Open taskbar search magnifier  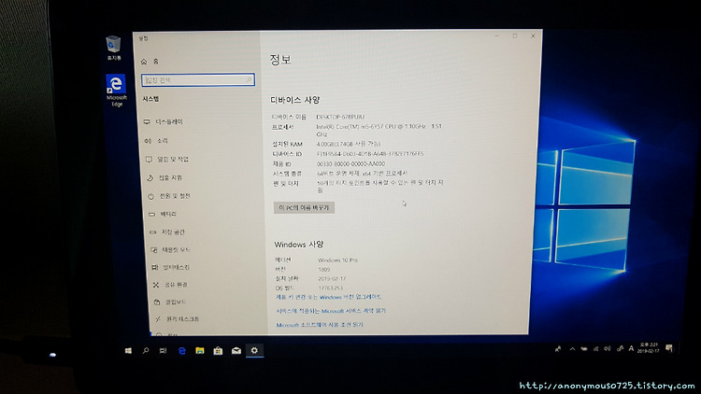click(x=146, y=351)
